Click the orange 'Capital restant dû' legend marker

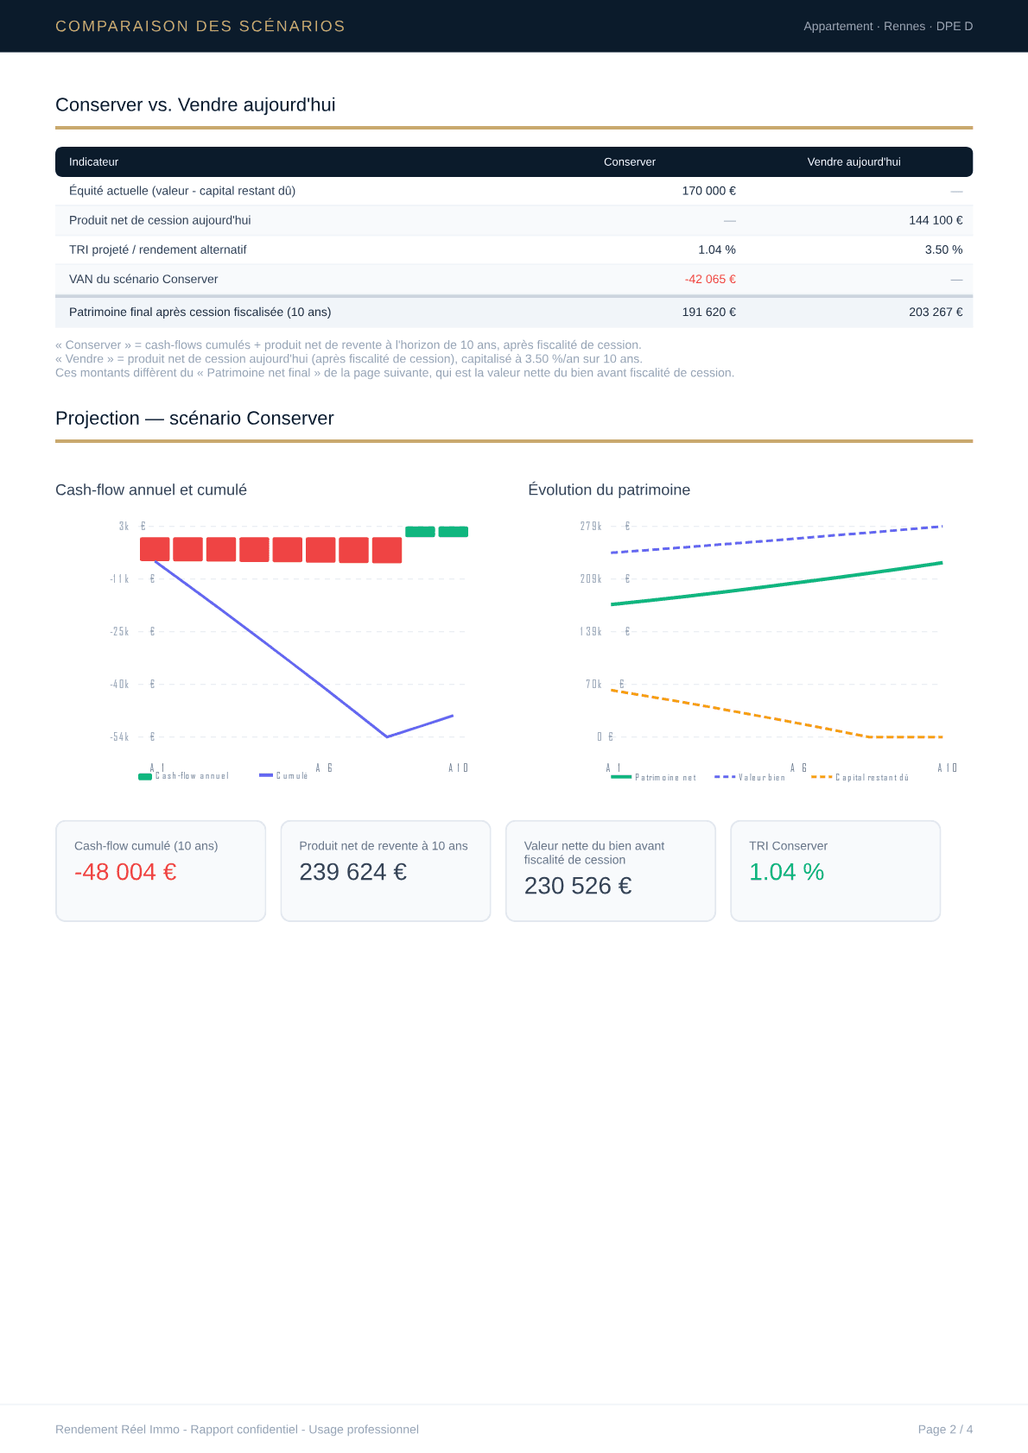pos(822,777)
